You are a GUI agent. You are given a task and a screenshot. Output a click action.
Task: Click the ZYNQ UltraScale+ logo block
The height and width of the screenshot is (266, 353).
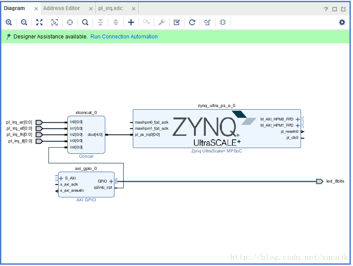pyautogui.click(x=214, y=129)
